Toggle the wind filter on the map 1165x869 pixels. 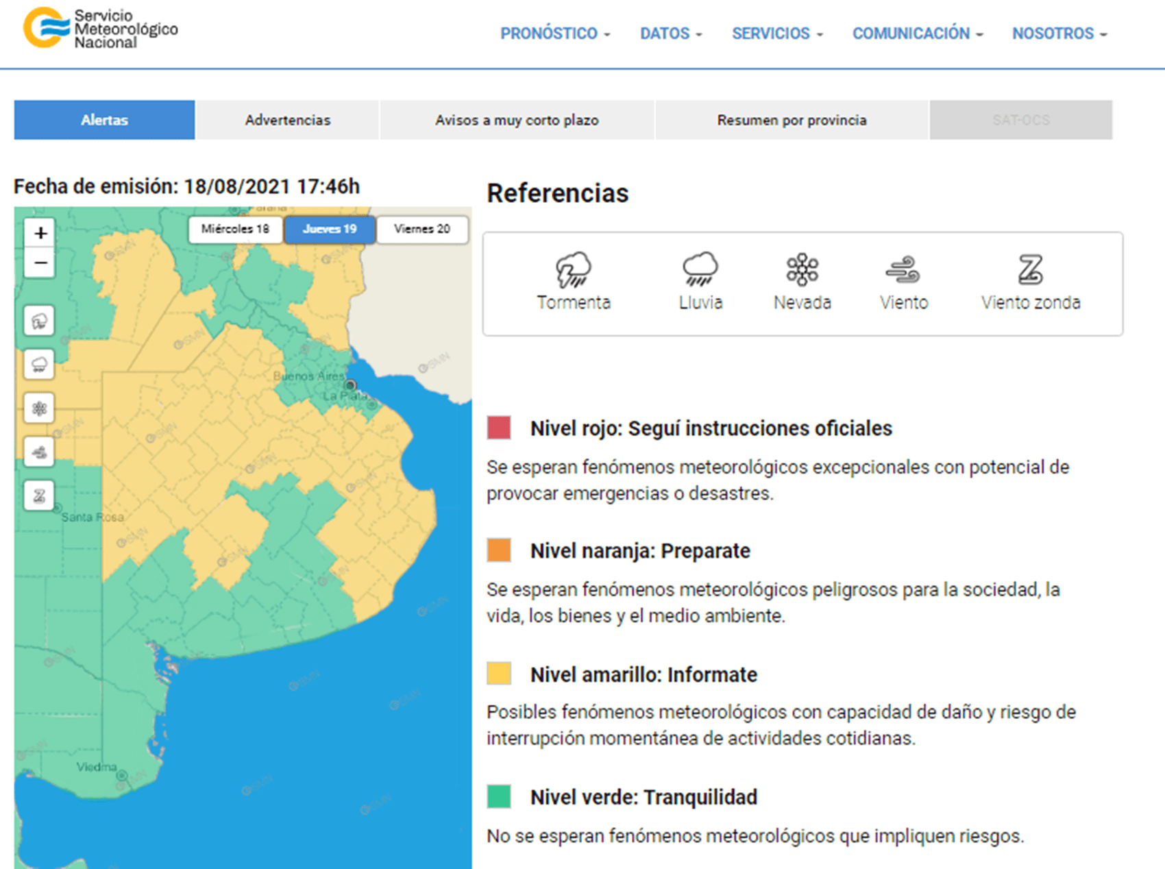point(39,452)
